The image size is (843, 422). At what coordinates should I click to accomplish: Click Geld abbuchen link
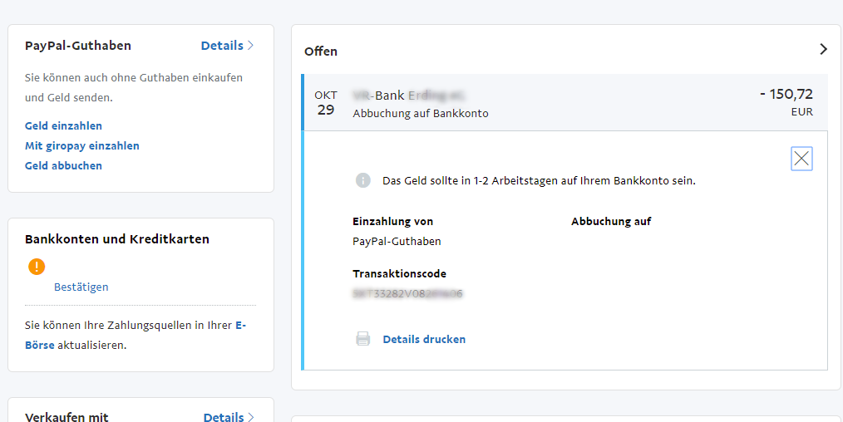tap(63, 165)
